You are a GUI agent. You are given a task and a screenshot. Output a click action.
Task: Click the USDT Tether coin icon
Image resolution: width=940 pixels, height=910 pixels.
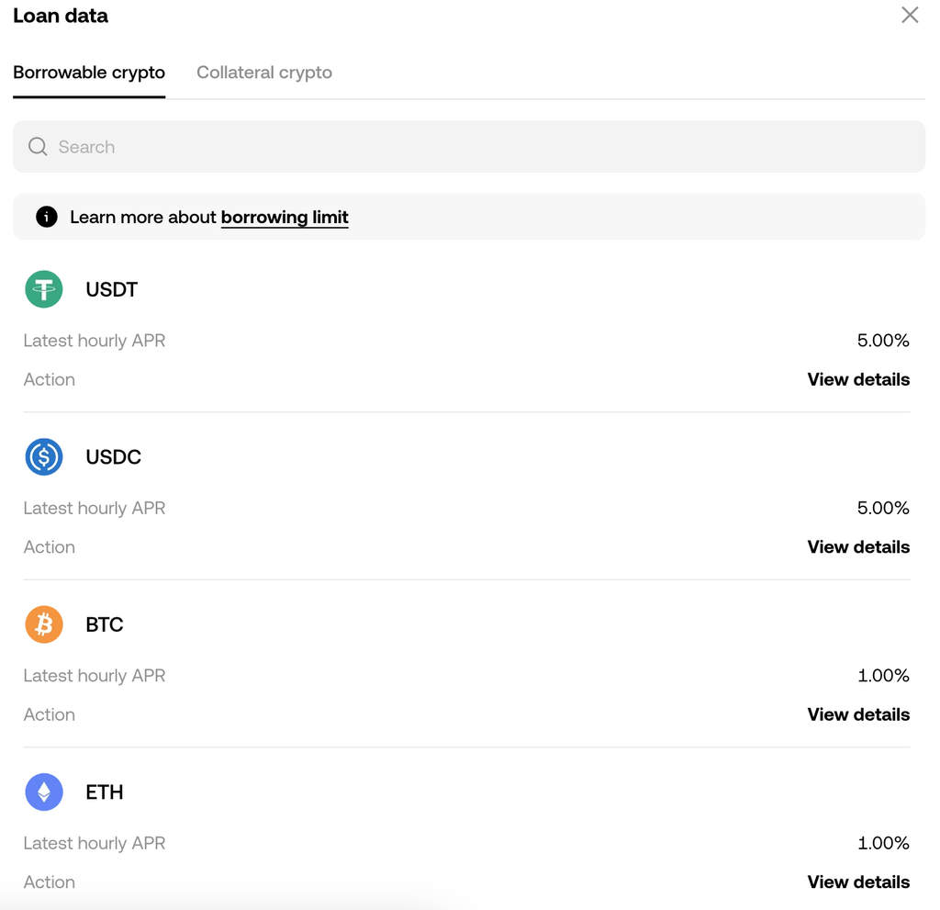point(44,289)
